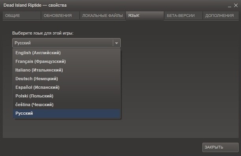Image resolution: width=241 pixels, height=156 pixels.
Task: Open the ОБНОВЛЕНИЯ tab
Action: click(x=60, y=15)
